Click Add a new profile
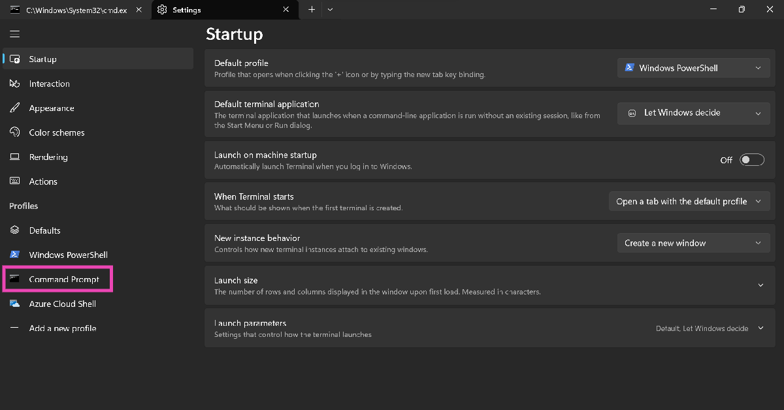Screen dimensions: 784x410 tap(62, 328)
